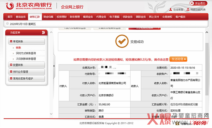Expand the 批量转账 section
212x128 pixels.
[26, 65]
